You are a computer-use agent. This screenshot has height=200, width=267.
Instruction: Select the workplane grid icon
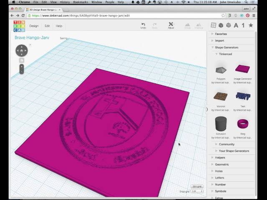213,25
